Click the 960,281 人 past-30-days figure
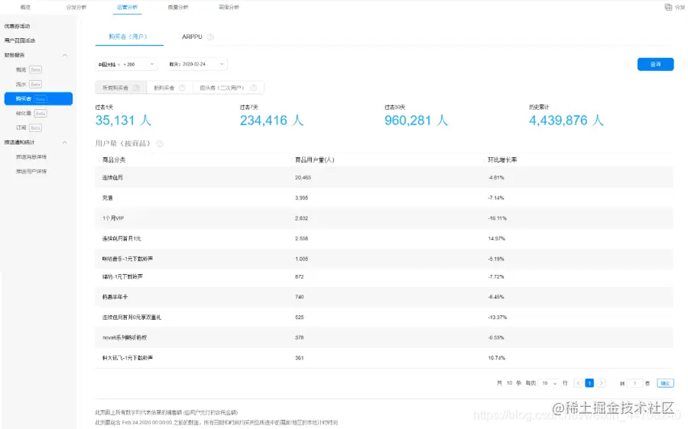 pyautogui.click(x=416, y=121)
